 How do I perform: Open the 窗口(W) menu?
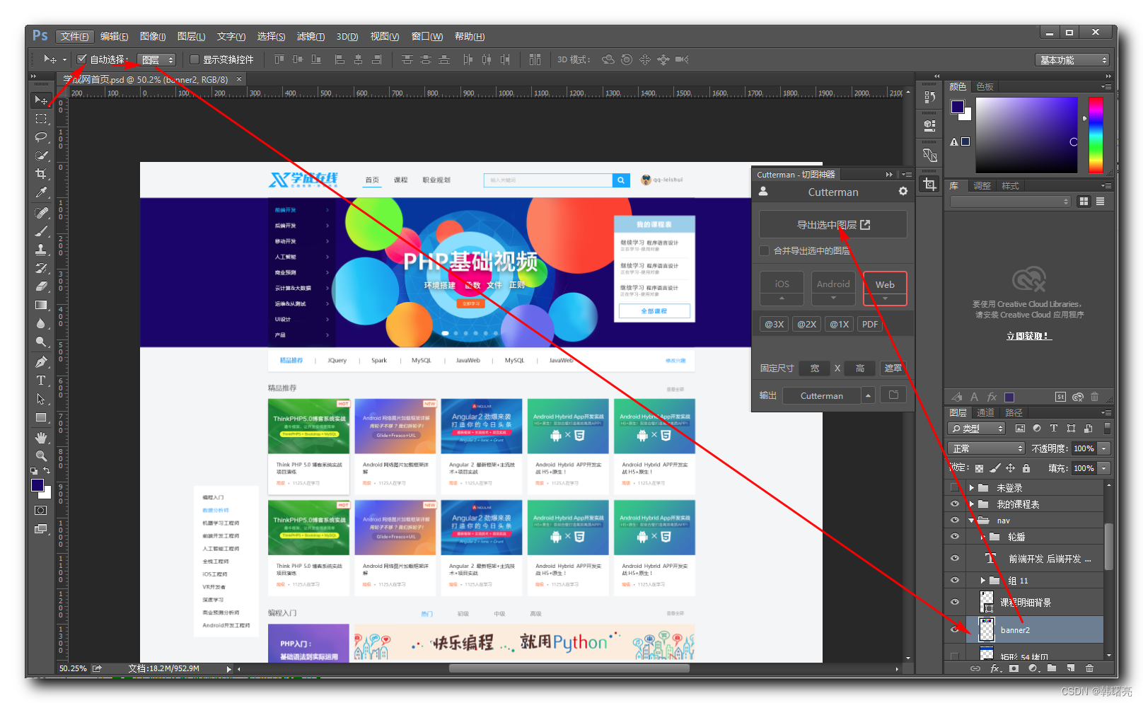point(427,36)
